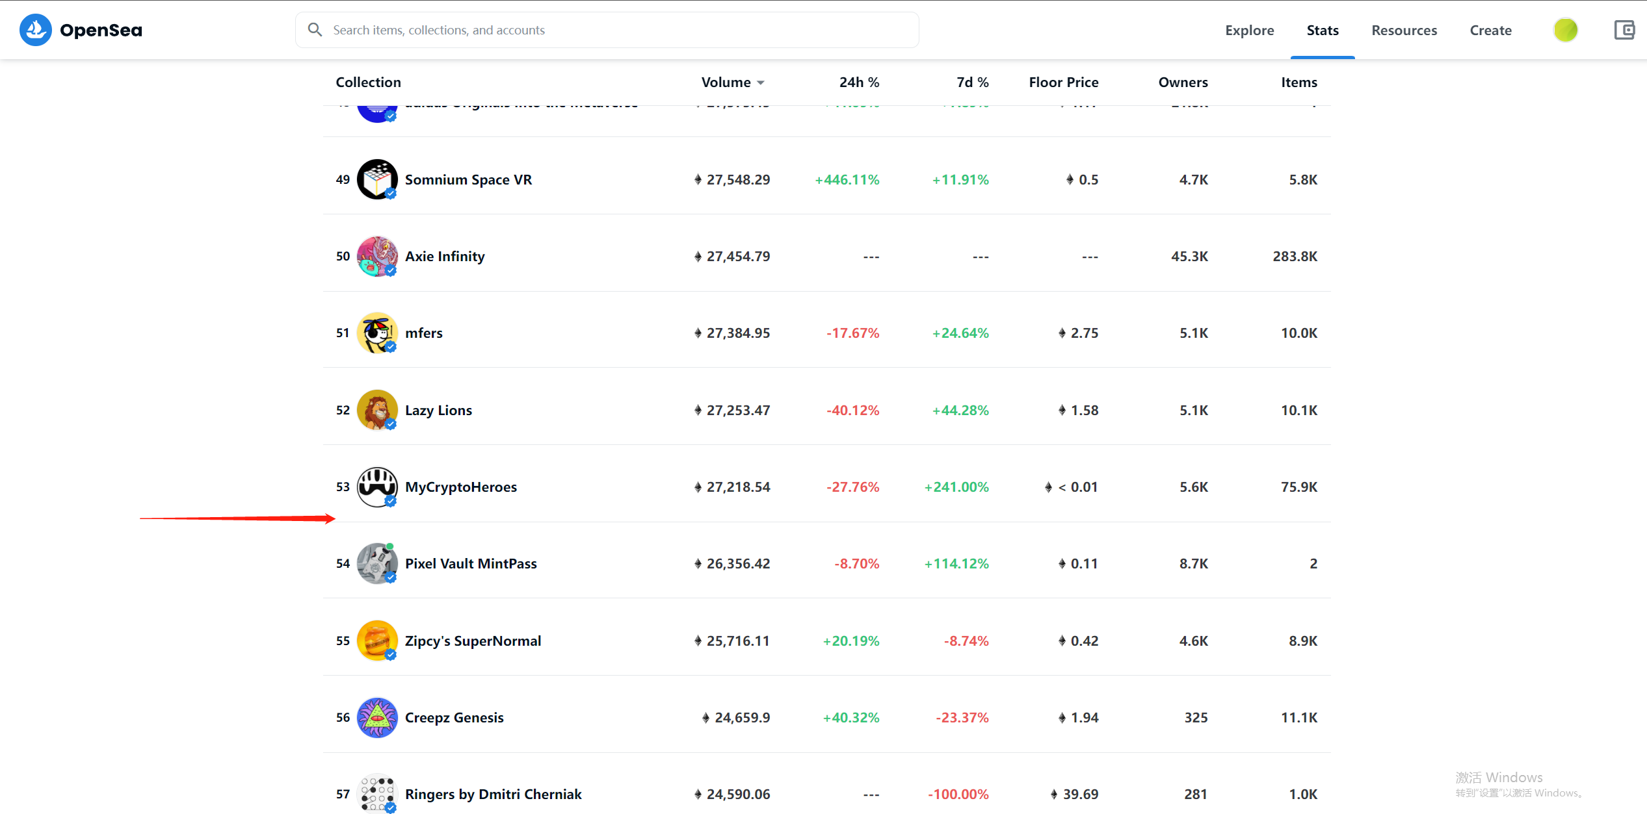The image size is (1647, 814).
Task: Open Ringers by Dmitri Cherniak link
Action: point(493,794)
